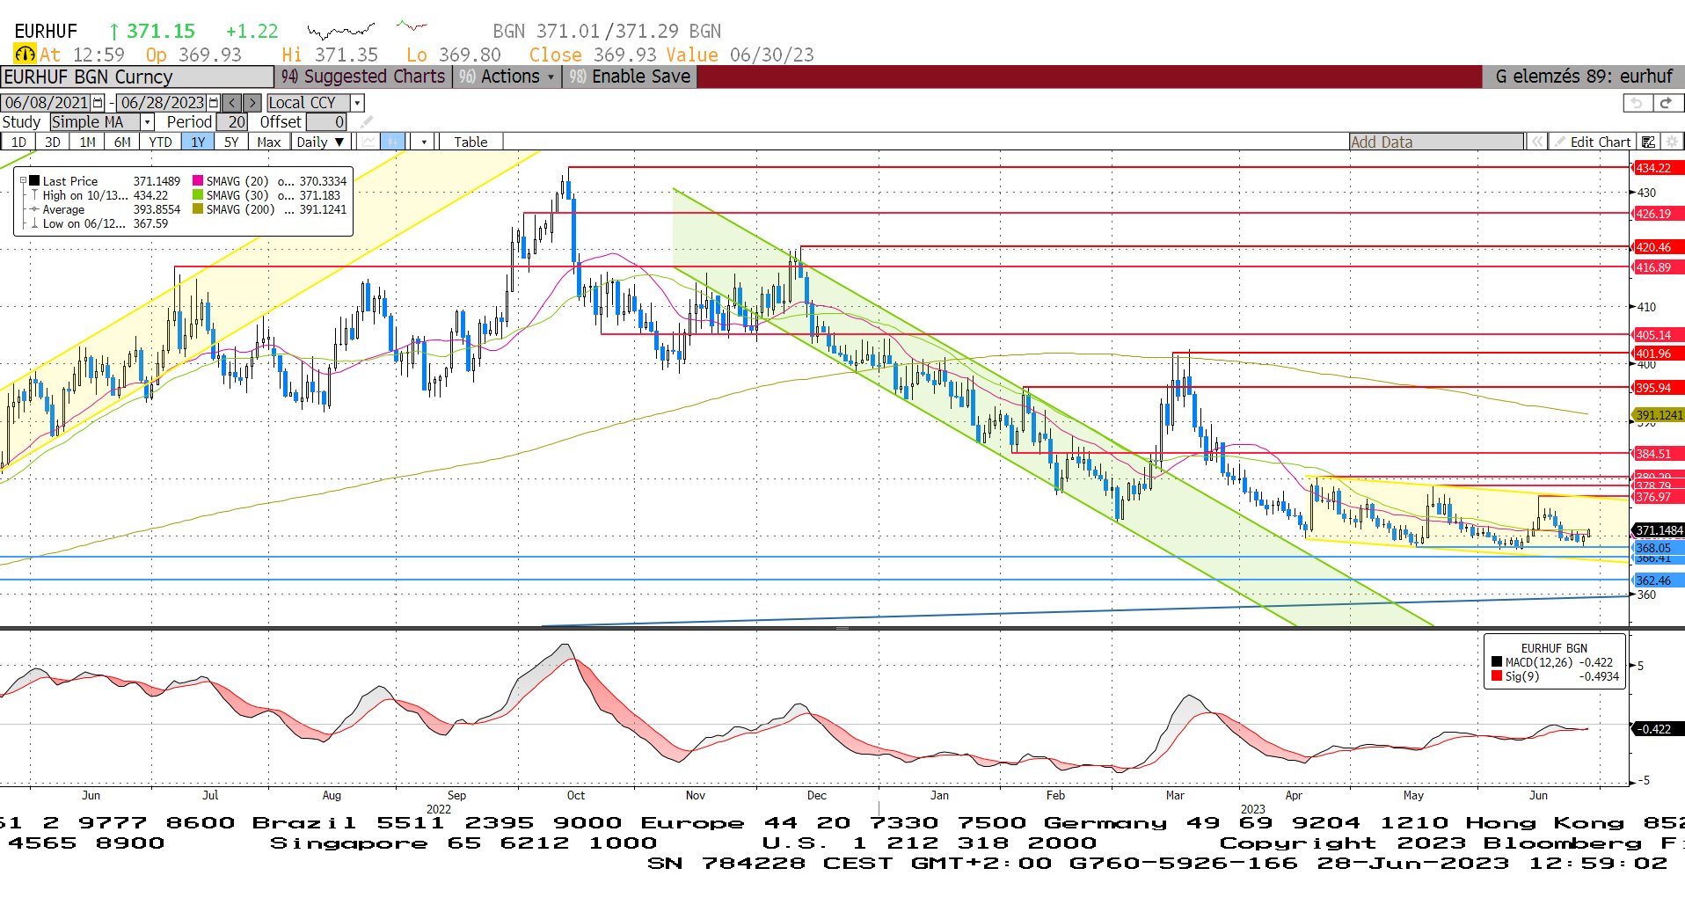Click the yellow gauge icon beside At 12:59
The width and height of the screenshot is (1685, 912).
coord(25,55)
